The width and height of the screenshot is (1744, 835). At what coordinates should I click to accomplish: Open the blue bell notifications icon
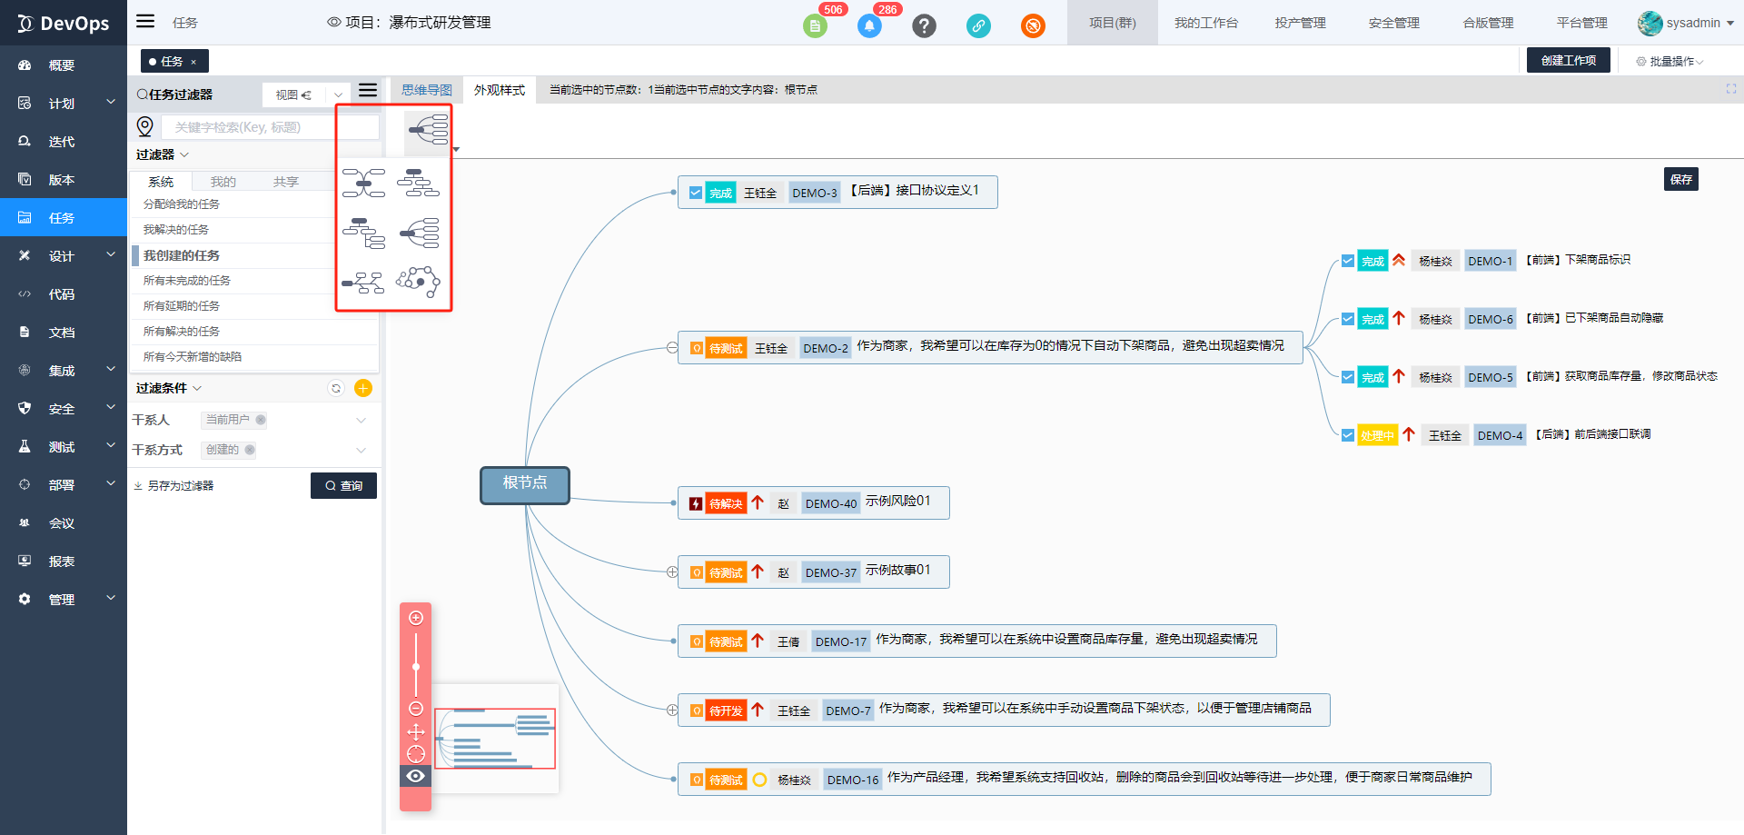point(869,25)
